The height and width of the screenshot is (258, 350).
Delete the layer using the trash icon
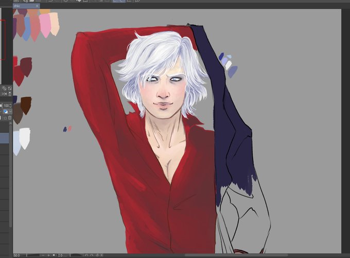coord(10,118)
